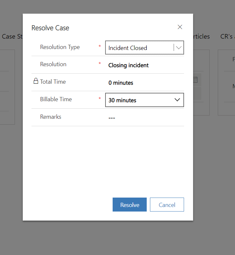Click the Resolution Type label
Screen dimensions: 235x255
[60, 47]
